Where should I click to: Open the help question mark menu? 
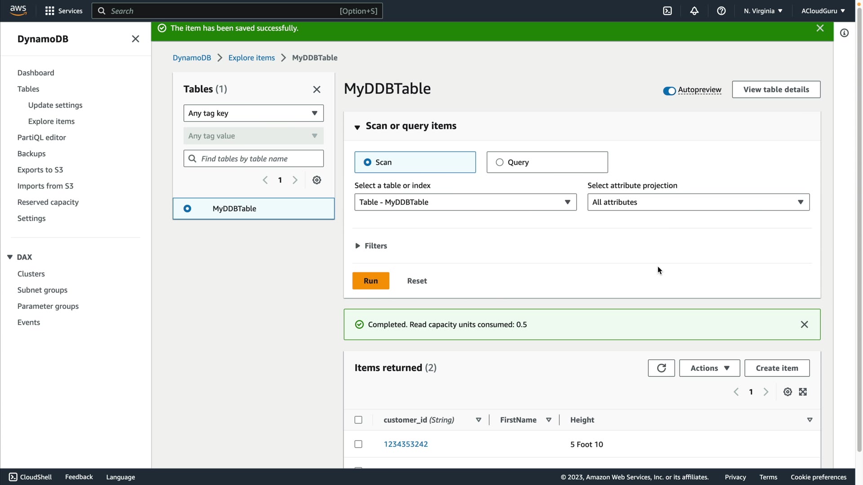click(x=721, y=11)
